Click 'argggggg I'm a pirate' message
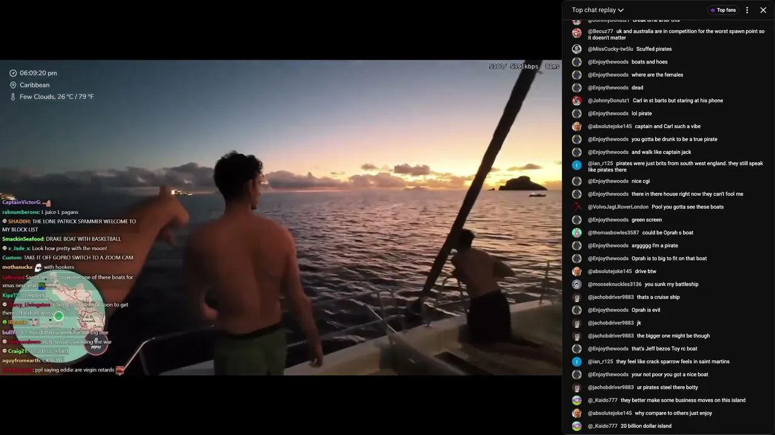 [655, 245]
